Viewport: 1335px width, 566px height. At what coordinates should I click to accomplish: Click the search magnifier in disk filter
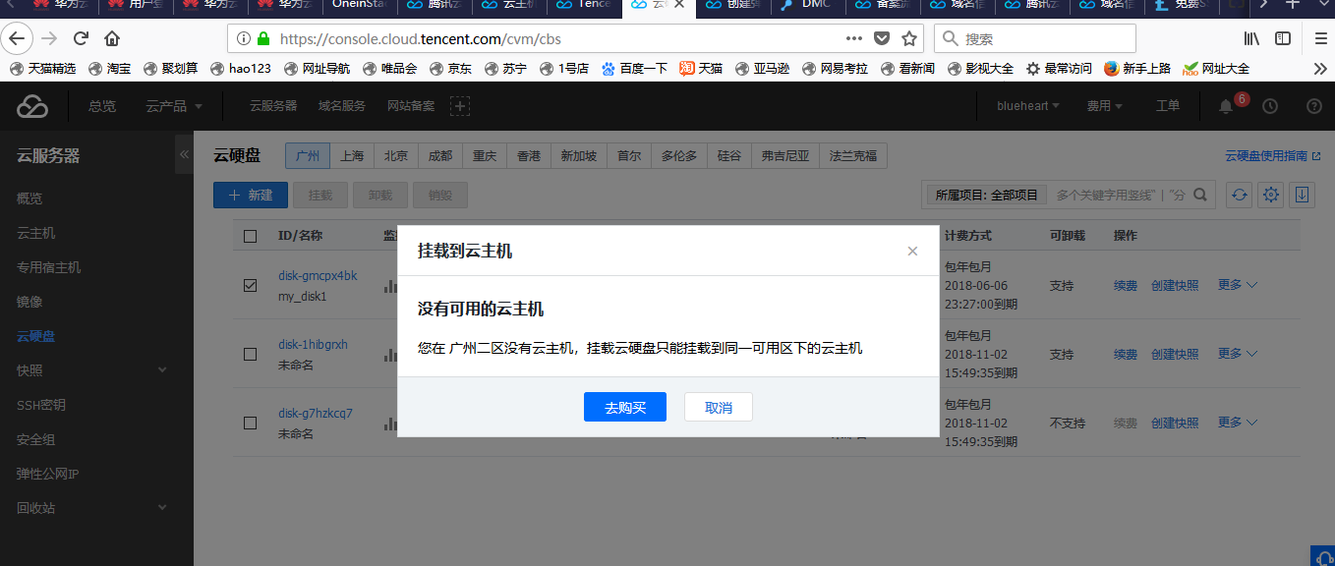(x=1200, y=195)
